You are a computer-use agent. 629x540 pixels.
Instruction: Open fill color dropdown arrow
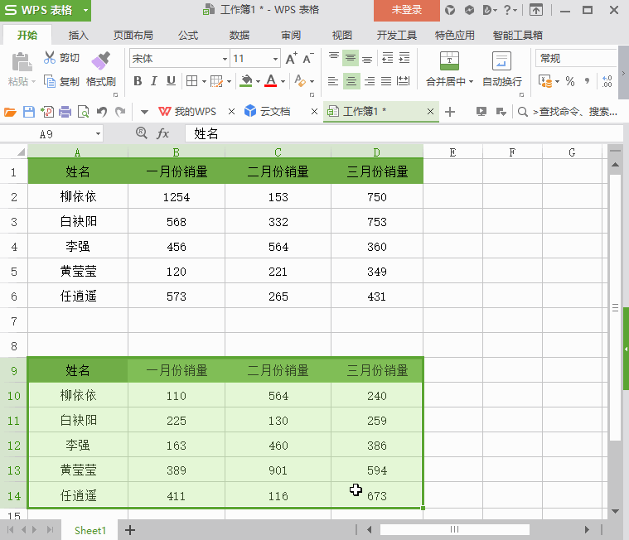(x=258, y=81)
